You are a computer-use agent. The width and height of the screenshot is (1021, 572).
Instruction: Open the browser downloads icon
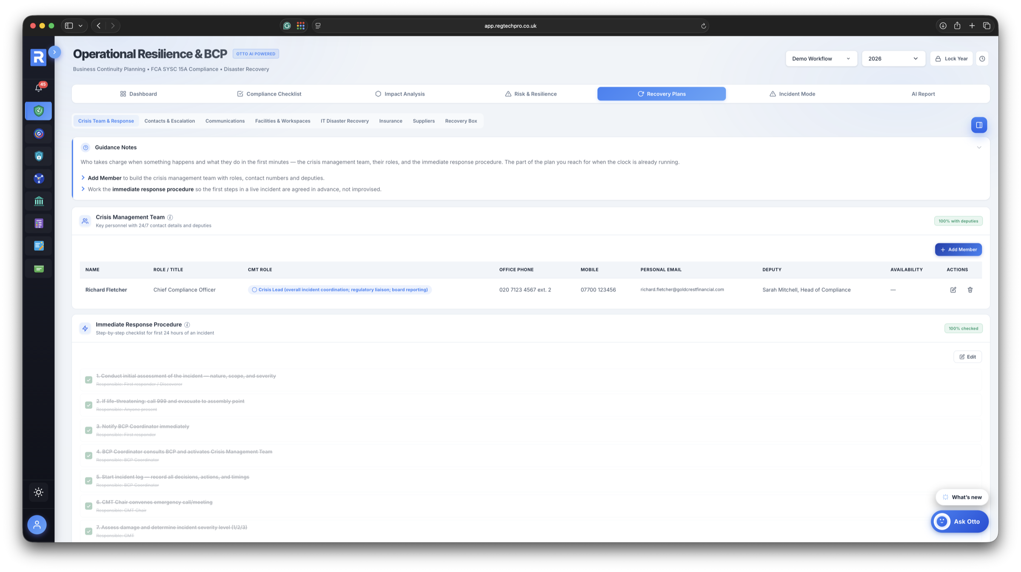click(943, 26)
